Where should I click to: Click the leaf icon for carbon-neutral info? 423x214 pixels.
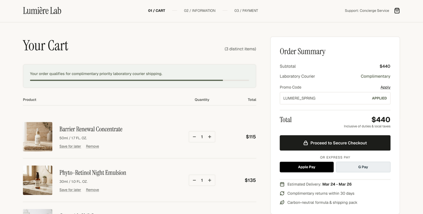point(282,202)
